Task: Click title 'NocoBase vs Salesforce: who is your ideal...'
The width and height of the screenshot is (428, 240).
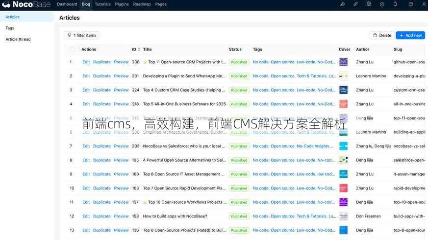Action: [x=184, y=146]
